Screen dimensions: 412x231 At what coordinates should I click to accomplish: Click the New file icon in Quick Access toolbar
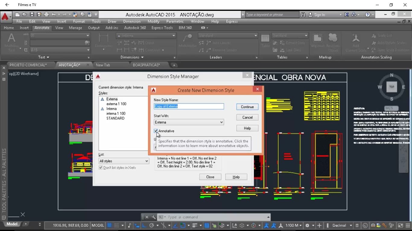point(17,14)
